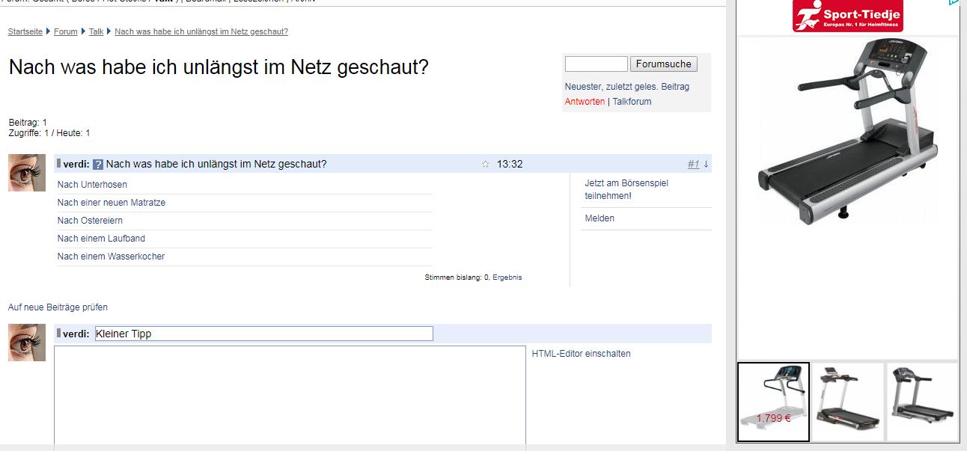Screen dimensions: 967x451
Task: Vote for poll option 'Nach Unterhosen'
Action: [x=92, y=185]
